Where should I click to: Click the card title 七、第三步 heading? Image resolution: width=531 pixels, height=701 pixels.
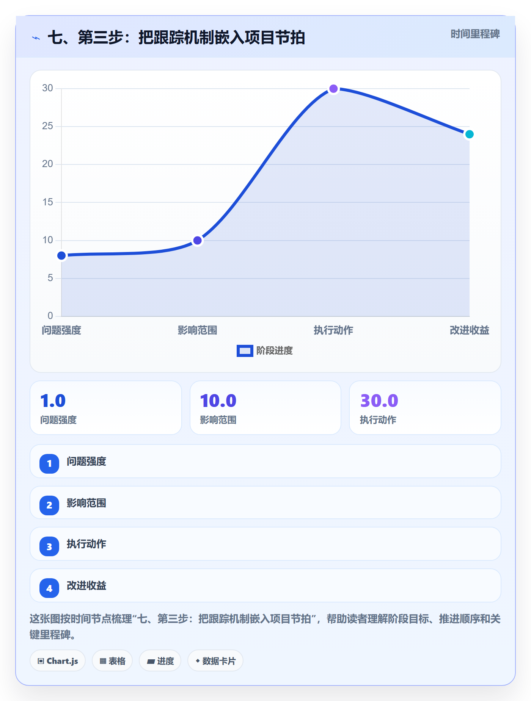tap(176, 38)
